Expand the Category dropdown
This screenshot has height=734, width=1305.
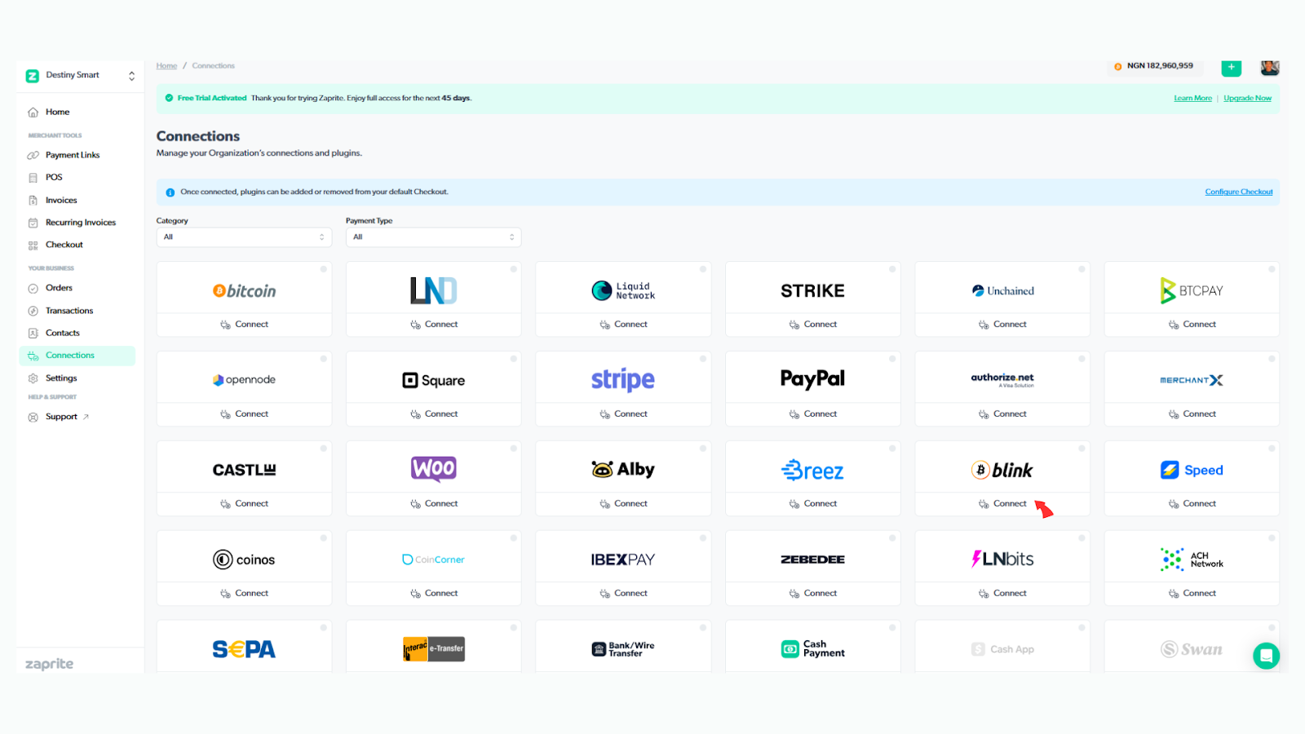[x=244, y=237]
